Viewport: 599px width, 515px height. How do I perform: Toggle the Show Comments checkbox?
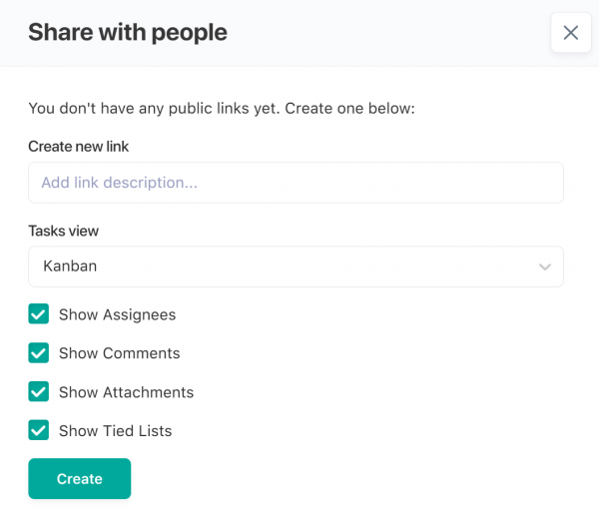coord(39,353)
